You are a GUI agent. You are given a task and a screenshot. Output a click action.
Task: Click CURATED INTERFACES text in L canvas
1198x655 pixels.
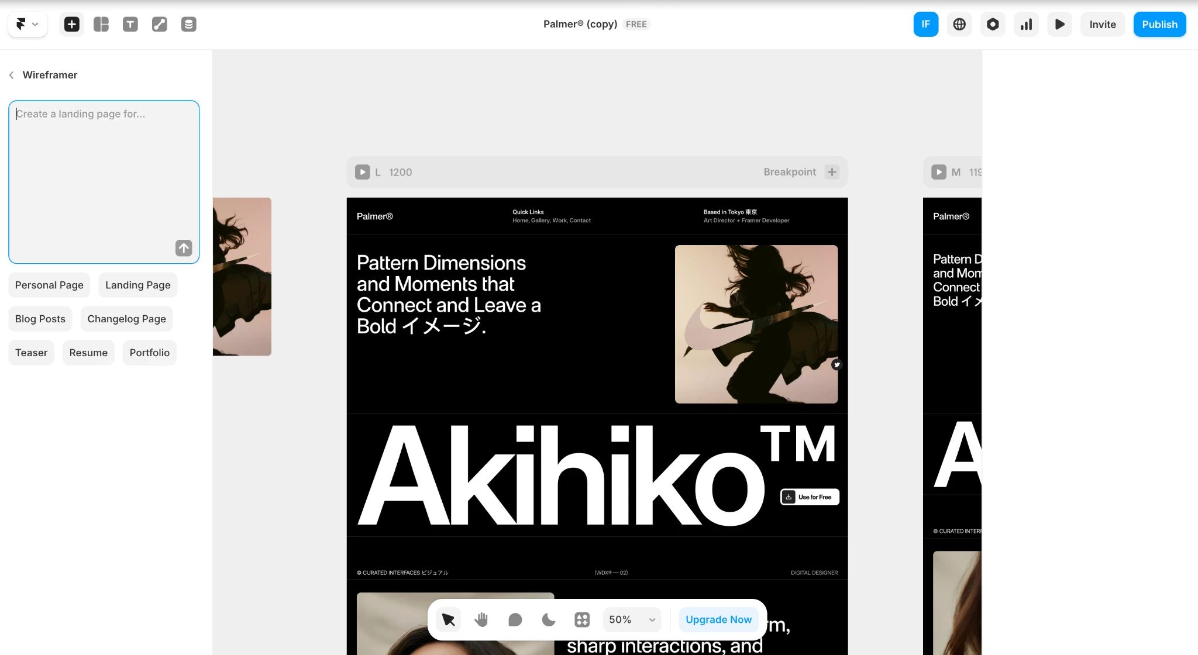[x=402, y=573]
